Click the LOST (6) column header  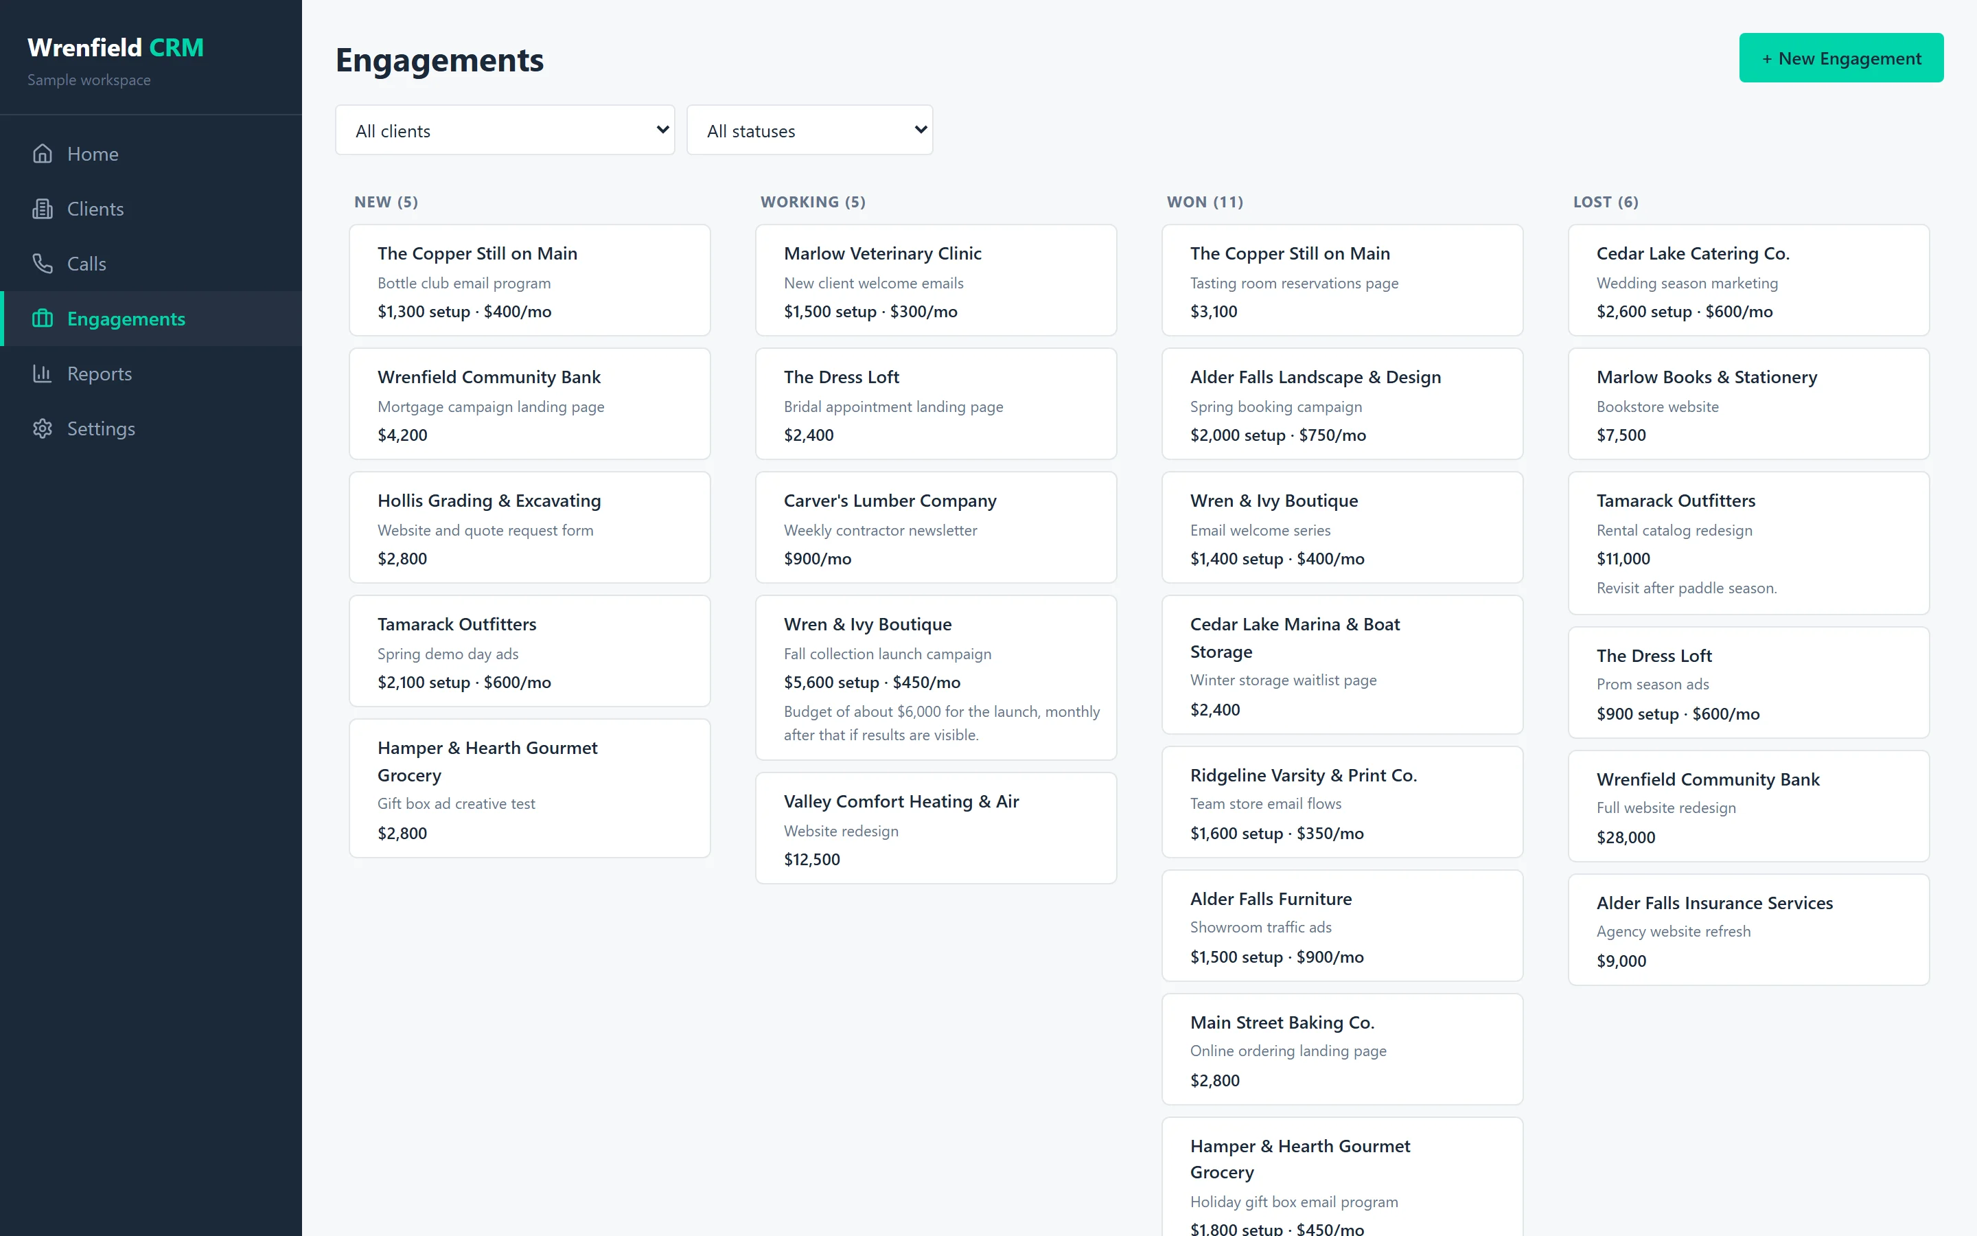pos(1606,202)
